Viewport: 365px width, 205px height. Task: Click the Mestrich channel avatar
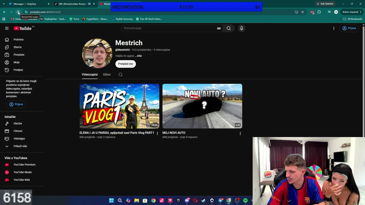(x=97, y=53)
